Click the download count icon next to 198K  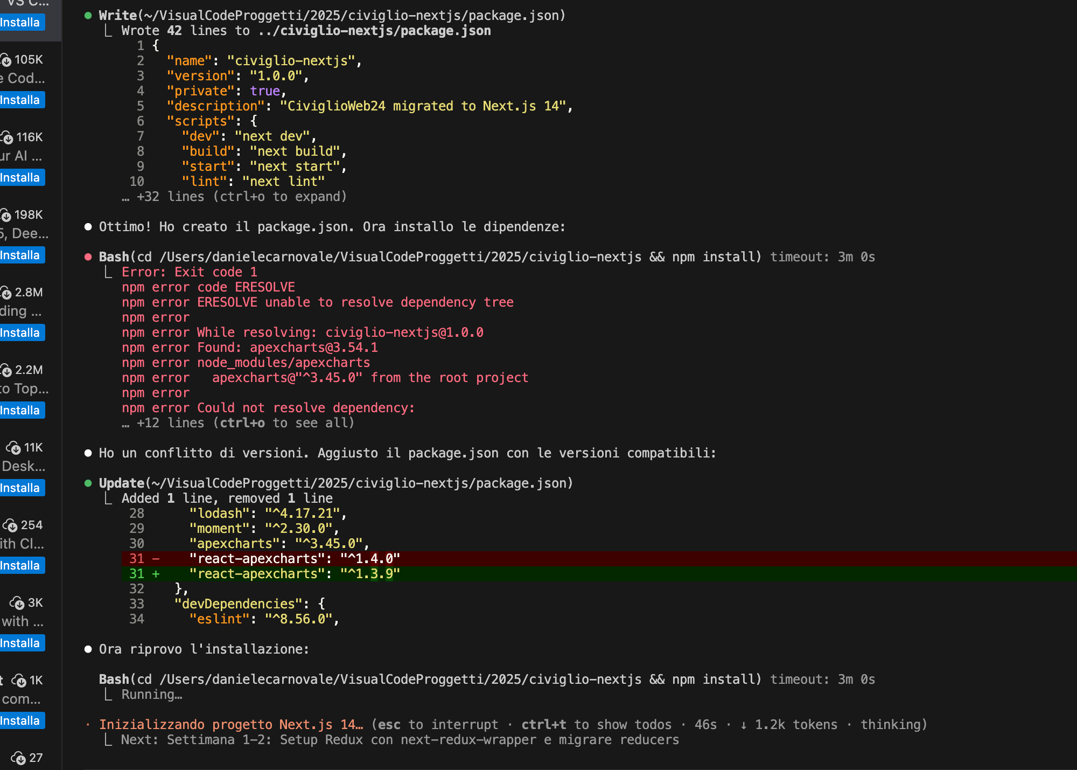click(6, 215)
